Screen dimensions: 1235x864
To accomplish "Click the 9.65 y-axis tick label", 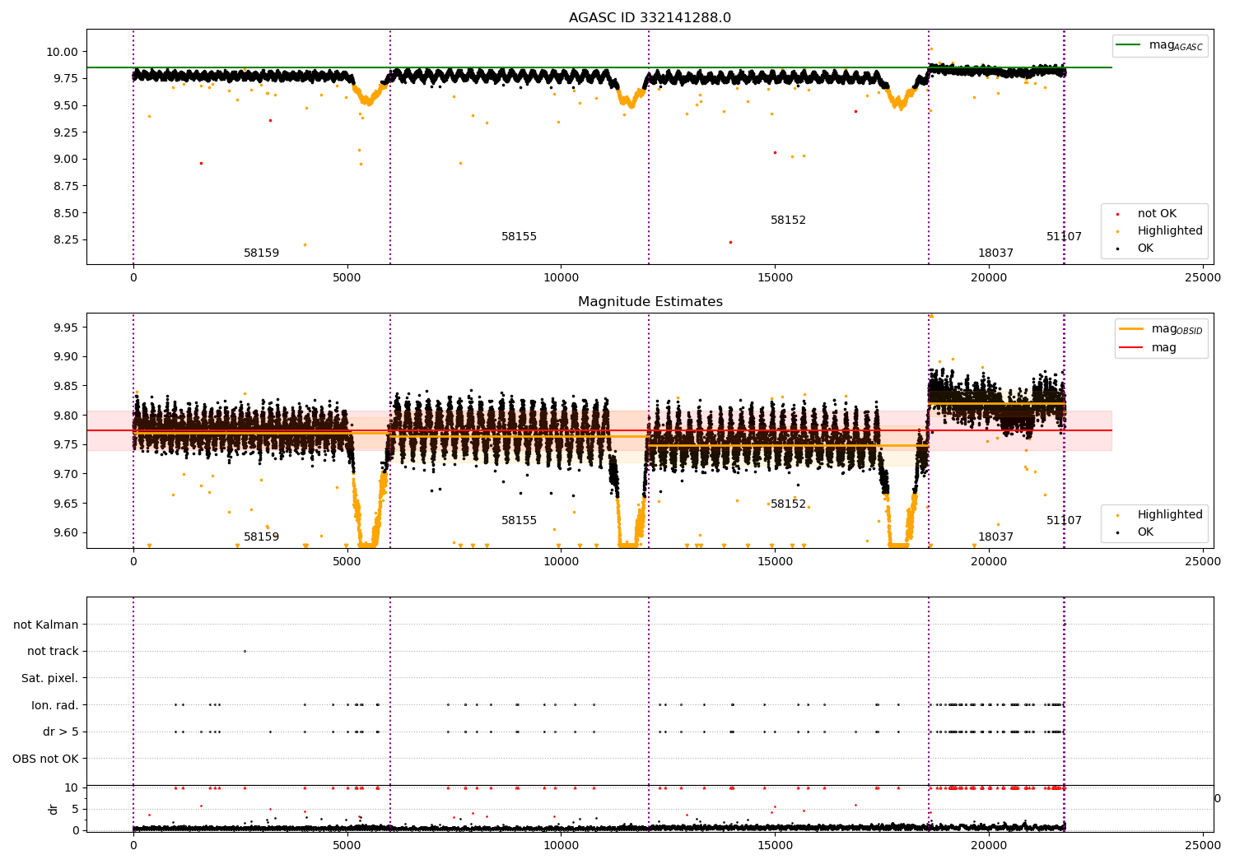I will (65, 504).
